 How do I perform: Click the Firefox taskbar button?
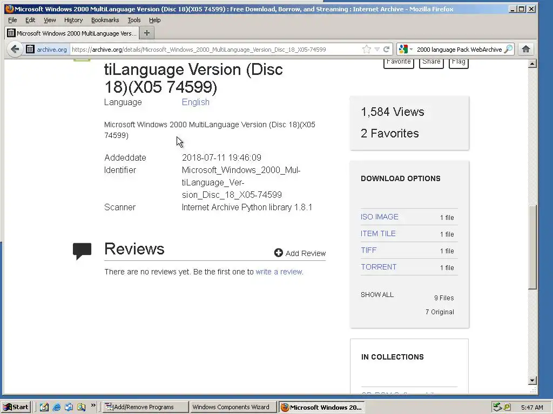point(322,407)
